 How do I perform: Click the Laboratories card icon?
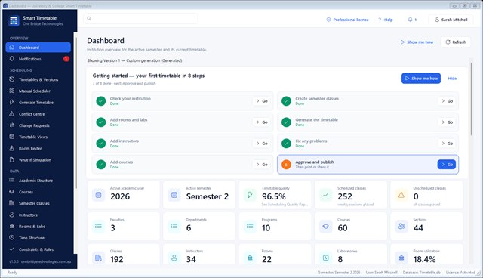[x=325, y=258]
